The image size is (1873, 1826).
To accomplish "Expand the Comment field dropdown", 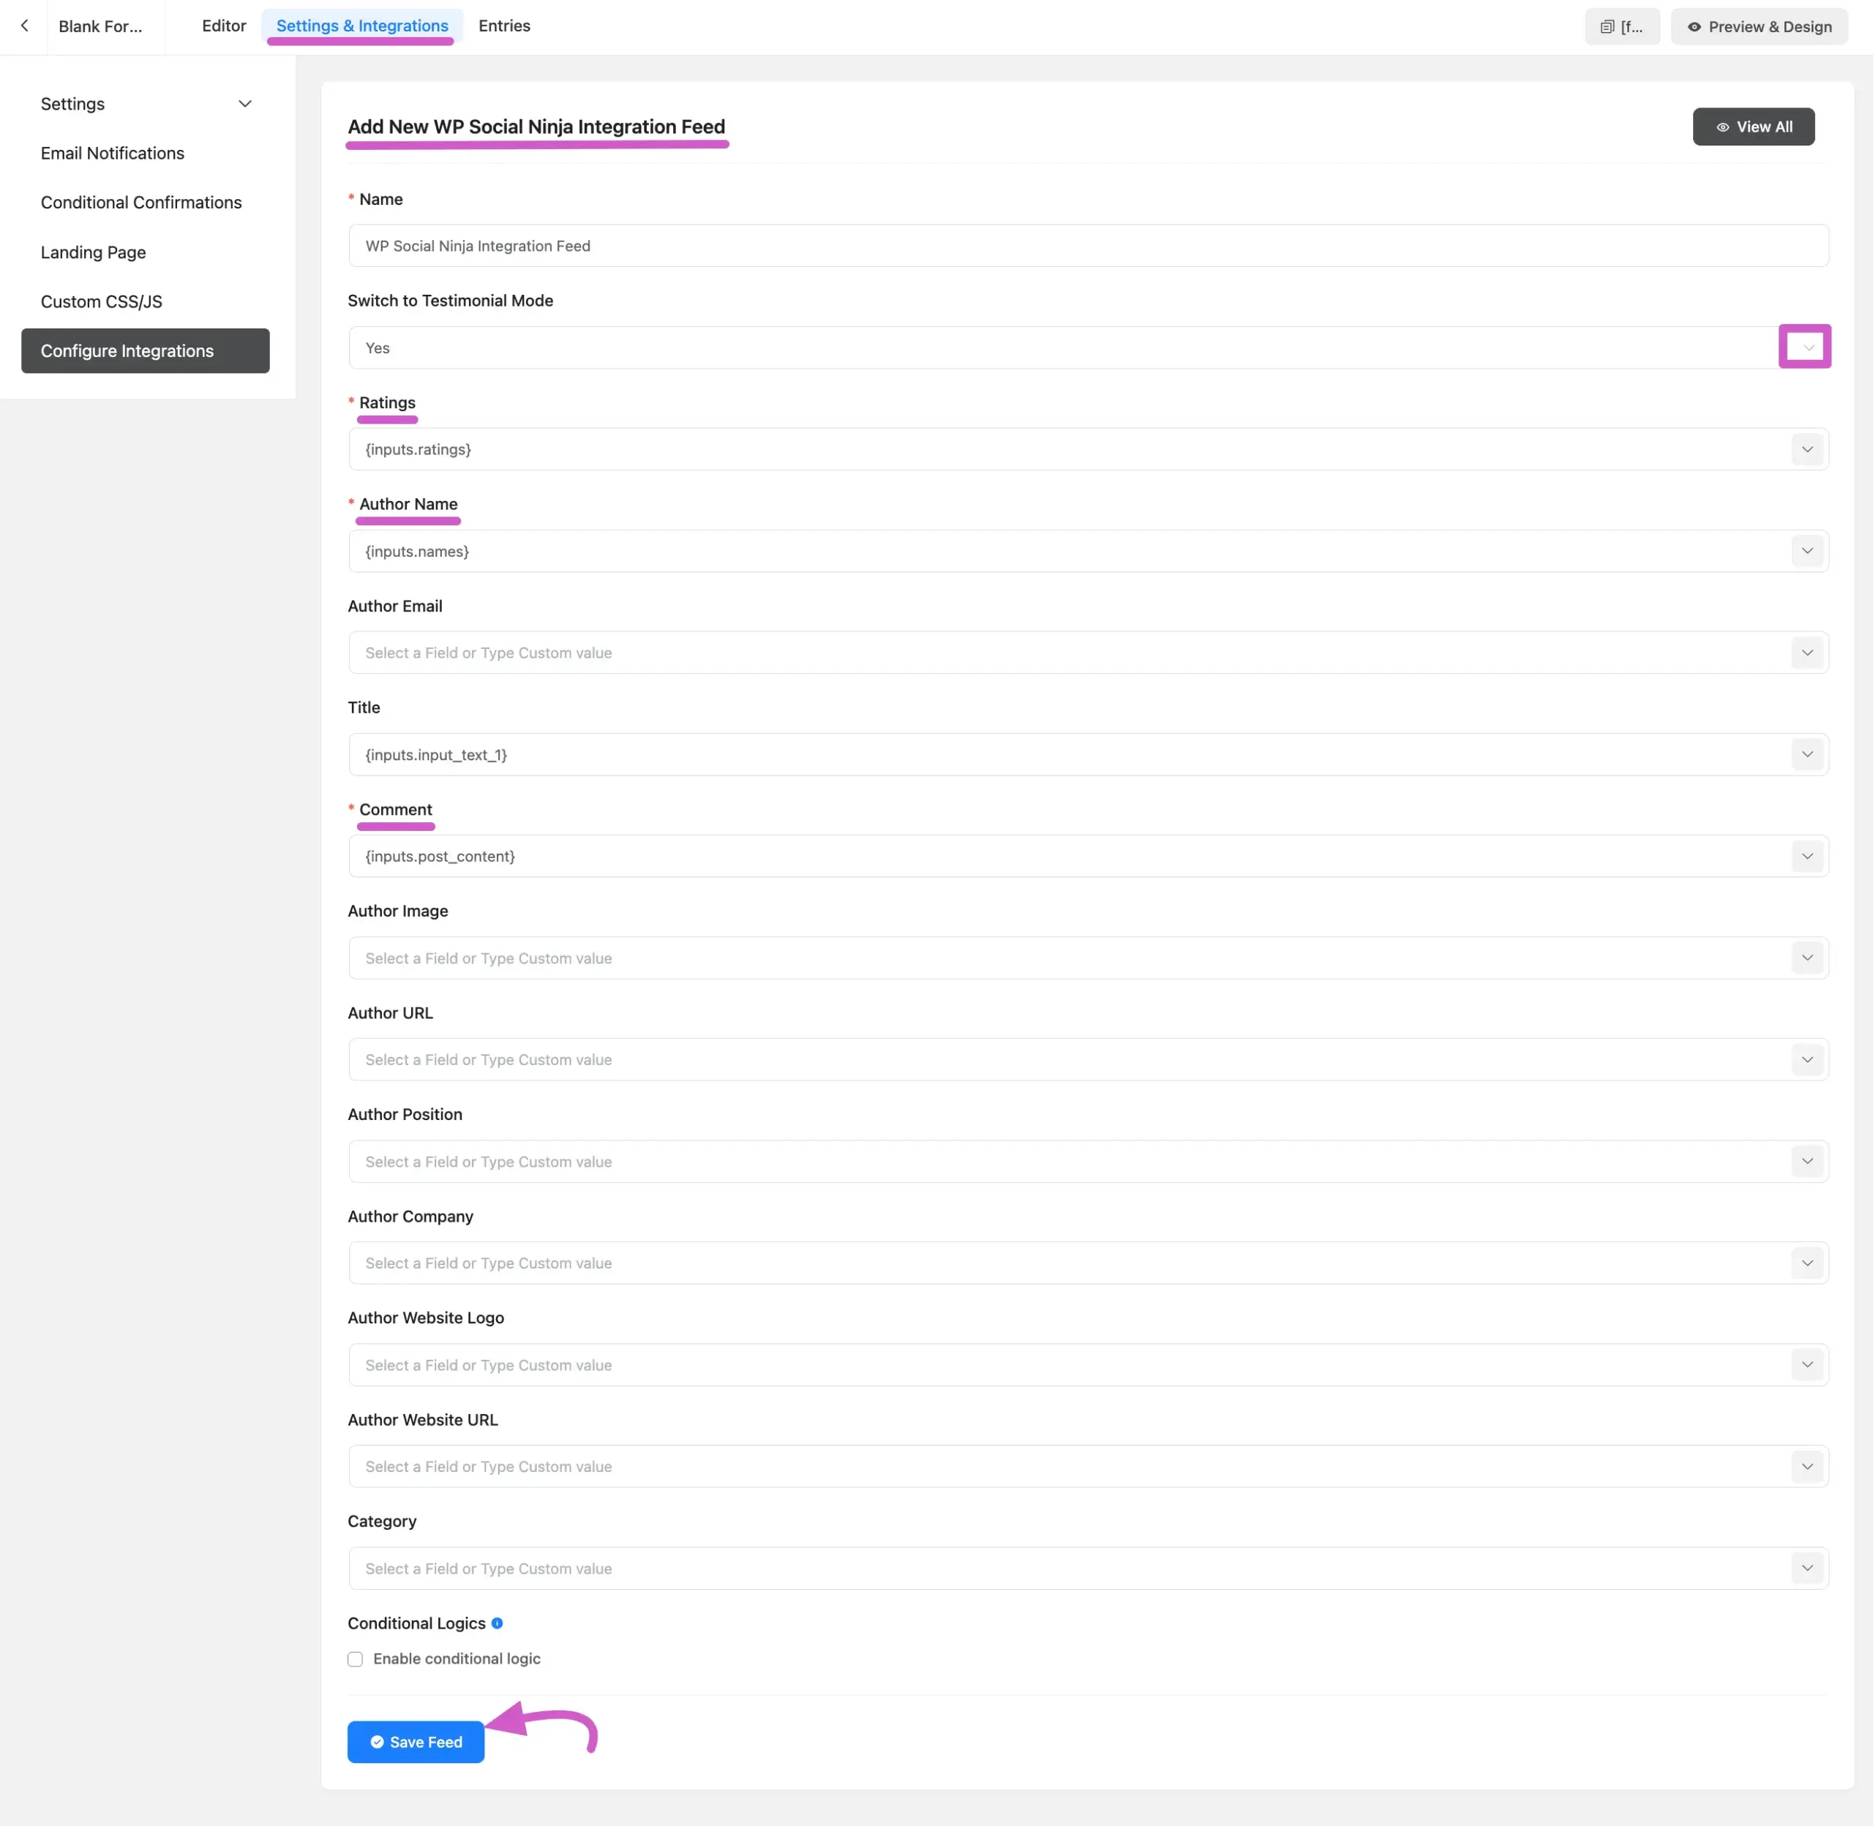I will pos(1807,855).
